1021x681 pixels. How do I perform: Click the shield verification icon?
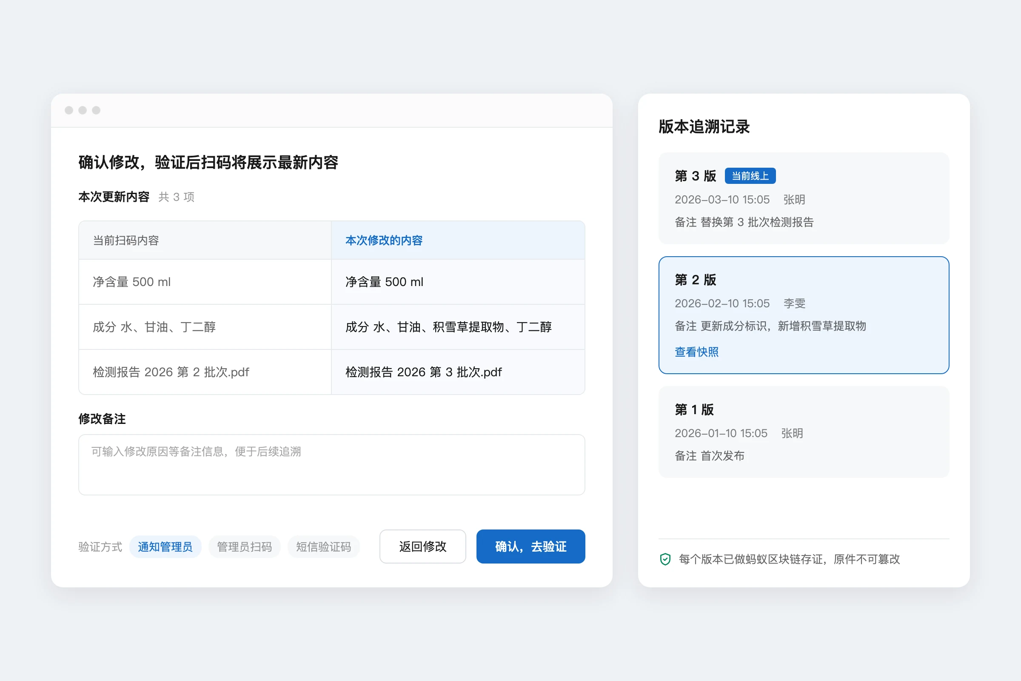tap(665, 559)
